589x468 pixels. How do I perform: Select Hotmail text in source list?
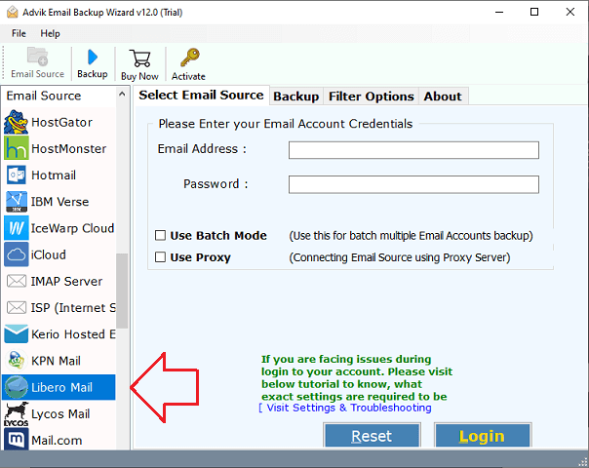(54, 175)
